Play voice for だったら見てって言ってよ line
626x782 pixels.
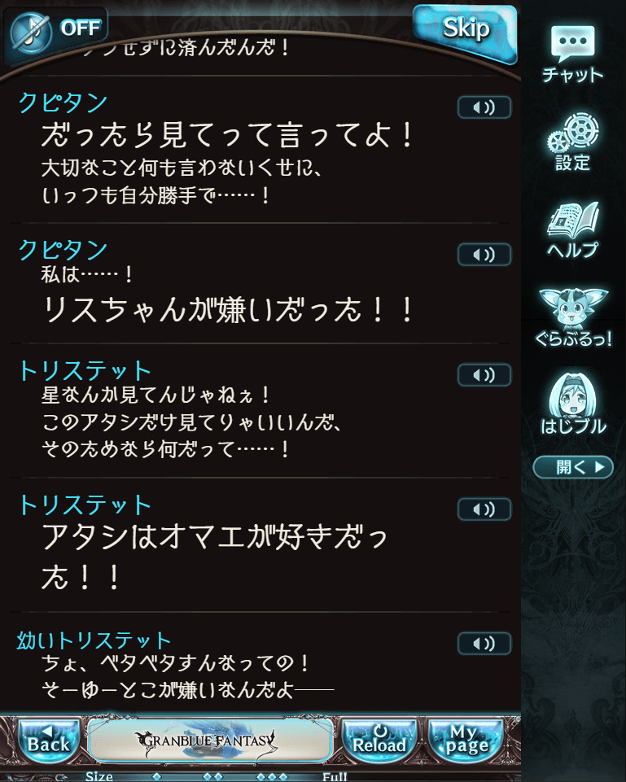(484, 107)
